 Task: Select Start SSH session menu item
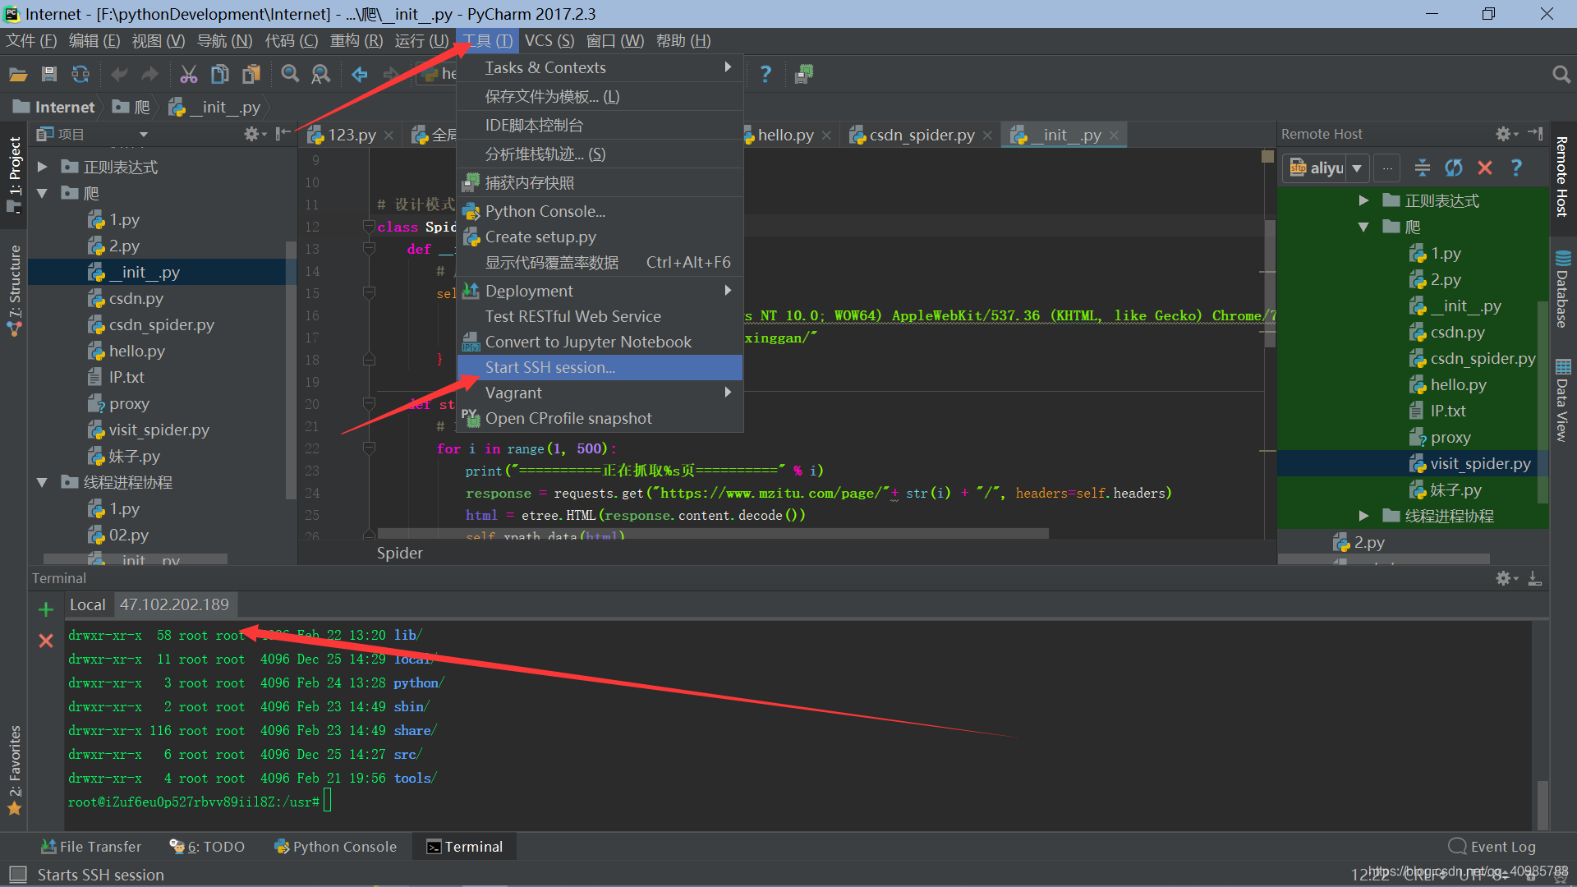tap(600, 367)
